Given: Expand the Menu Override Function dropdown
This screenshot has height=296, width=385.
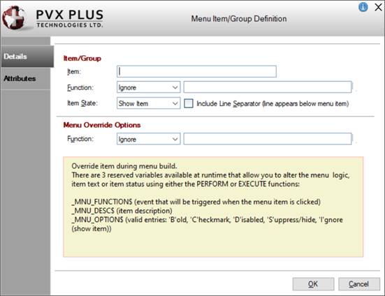Looking at the screenshot, I should 149,139.
